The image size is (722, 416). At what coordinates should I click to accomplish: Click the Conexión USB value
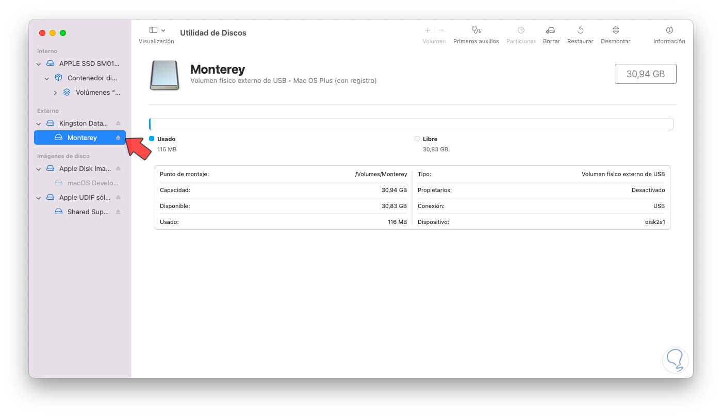659,206
